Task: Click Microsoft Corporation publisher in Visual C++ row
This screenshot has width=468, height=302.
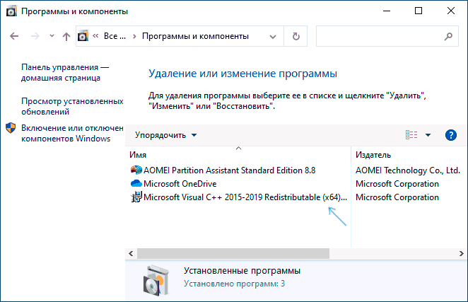Action: [x=397, y=197]
